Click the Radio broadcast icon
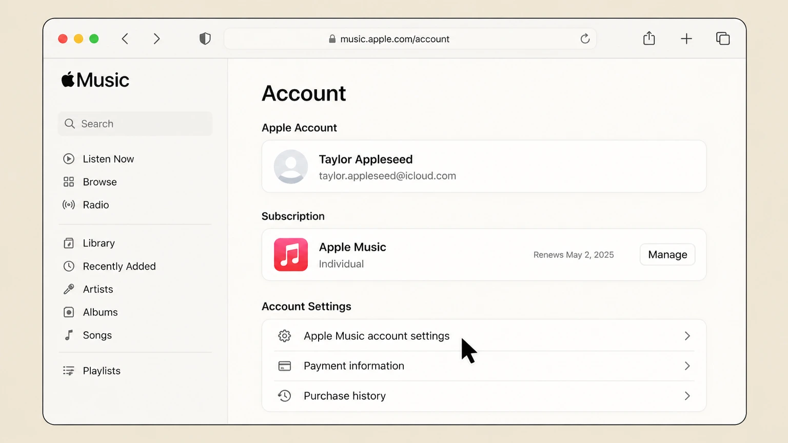Viewport: 788px width, 443px height. [x=69, y=205]
